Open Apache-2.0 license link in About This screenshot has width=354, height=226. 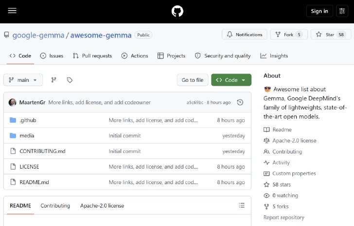[x=290, y=140]
